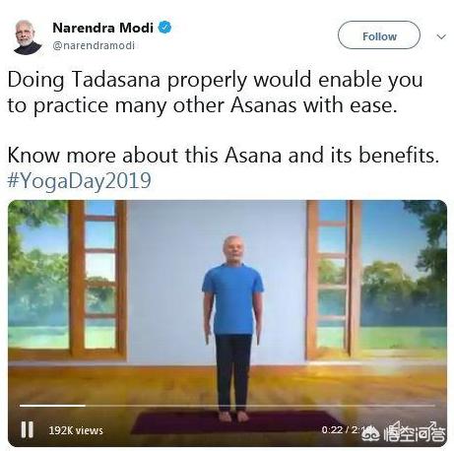
Task: Click the Narendra Modi display name
Action: [x=102, y=28]
